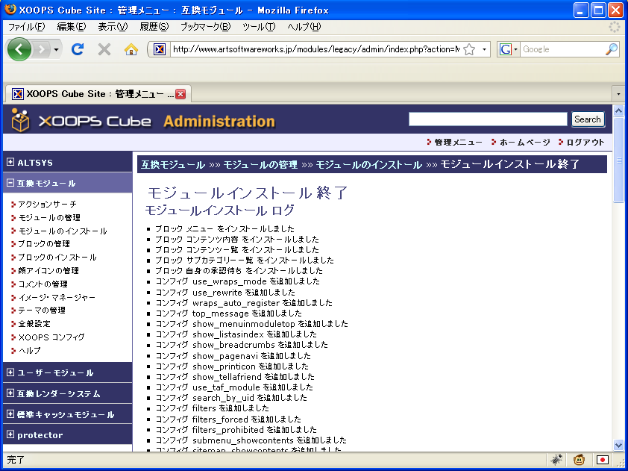Reload the current page
628x471 pixels.
(x=78, y=49)
